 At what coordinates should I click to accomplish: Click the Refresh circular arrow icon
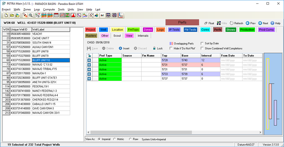[232, 23]
